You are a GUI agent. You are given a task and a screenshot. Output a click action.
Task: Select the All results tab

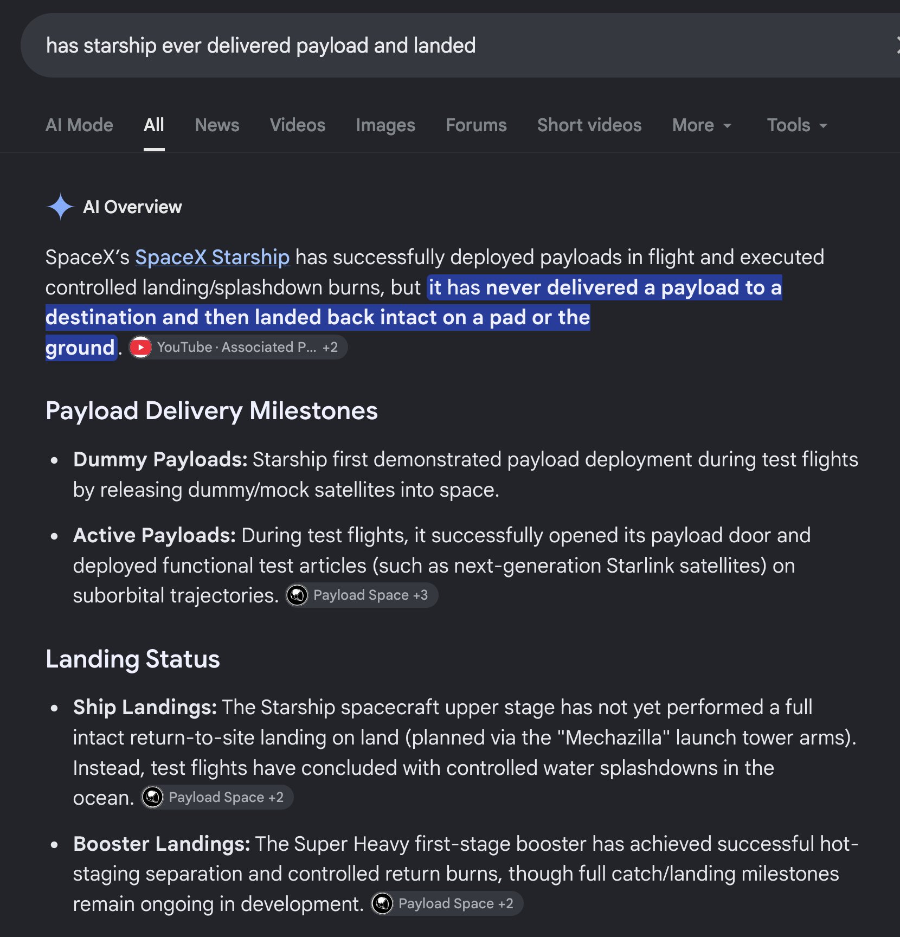[154, 125]
